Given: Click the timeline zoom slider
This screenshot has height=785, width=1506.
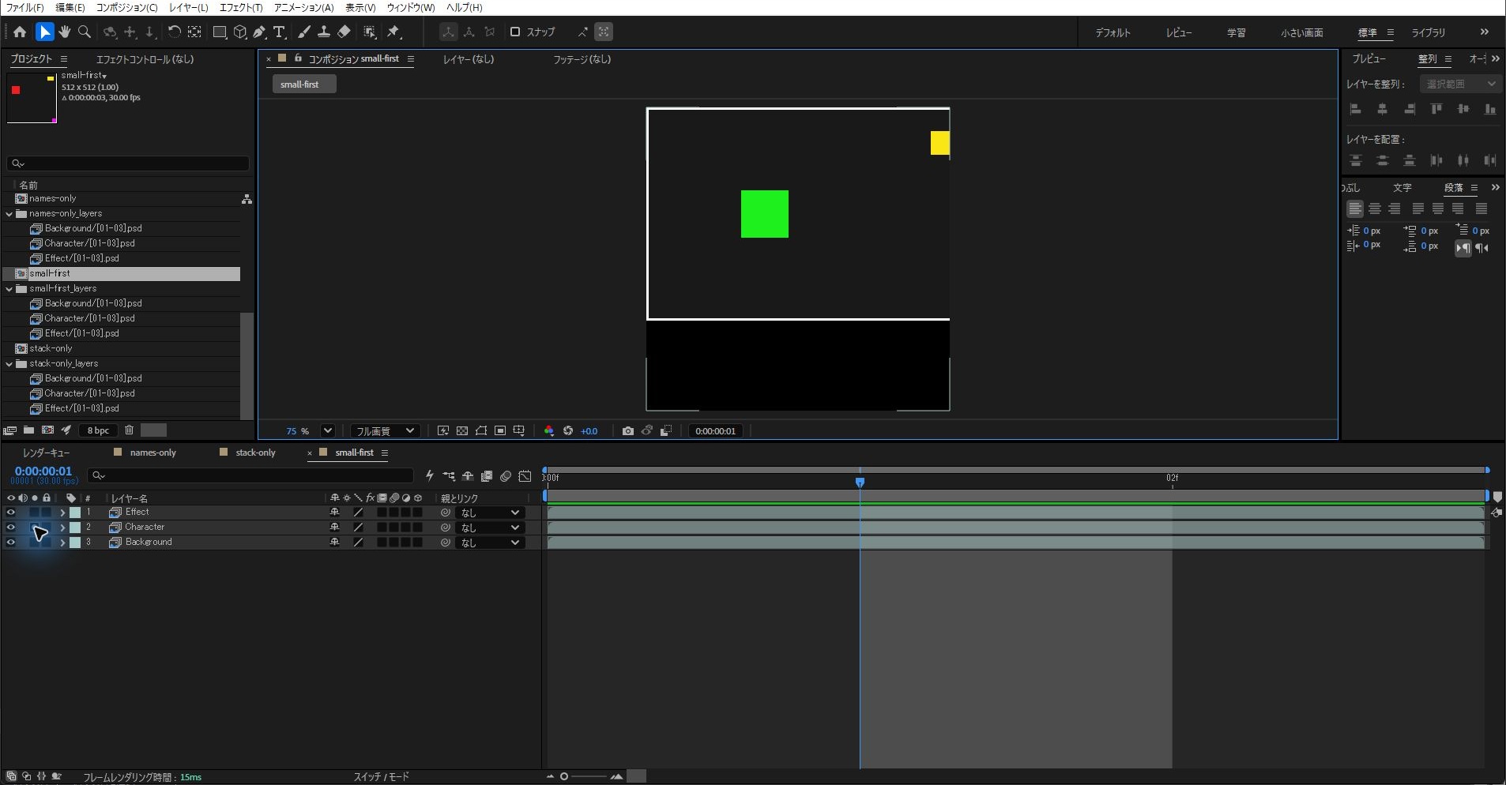Looking at the screenshot, I should point(589,777).
